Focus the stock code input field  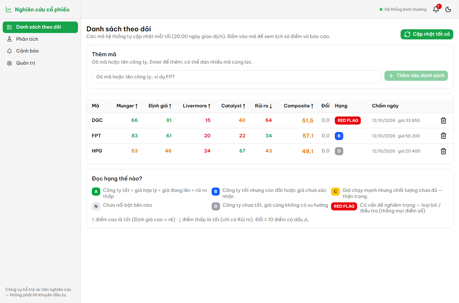tap(237, 77)
